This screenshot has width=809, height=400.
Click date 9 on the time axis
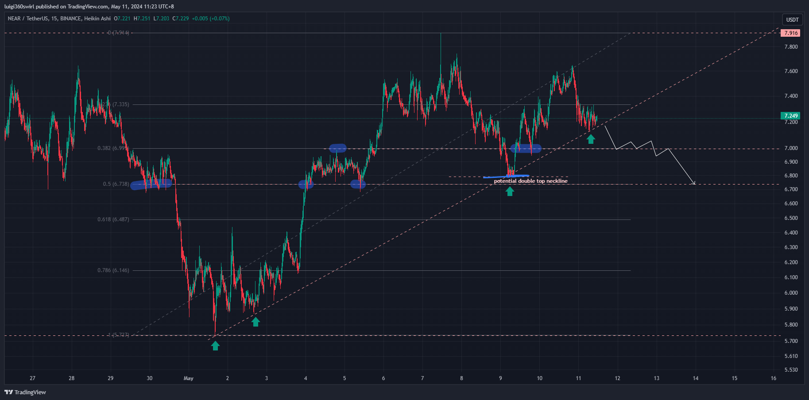500,378
